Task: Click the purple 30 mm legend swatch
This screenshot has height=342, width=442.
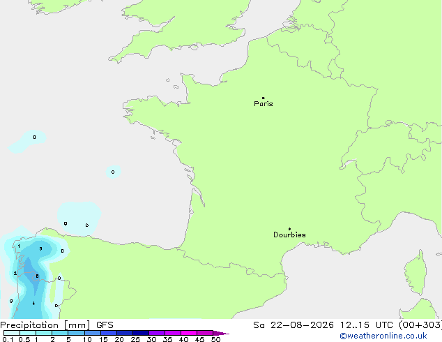Action: pyautogui.click(x=157, y=333)
